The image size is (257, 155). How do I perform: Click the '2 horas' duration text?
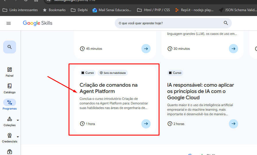click(179, 124)
